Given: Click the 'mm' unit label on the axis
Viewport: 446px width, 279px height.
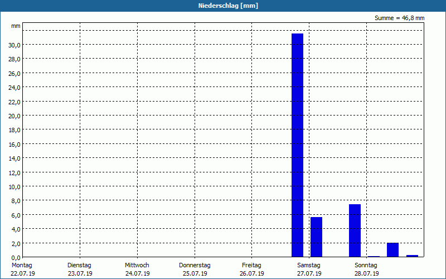Looking at the screenshot, I should [x=16, y=26].
